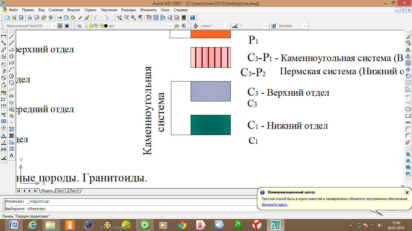Switch to the Лист1 layout tab

point(61,191)
